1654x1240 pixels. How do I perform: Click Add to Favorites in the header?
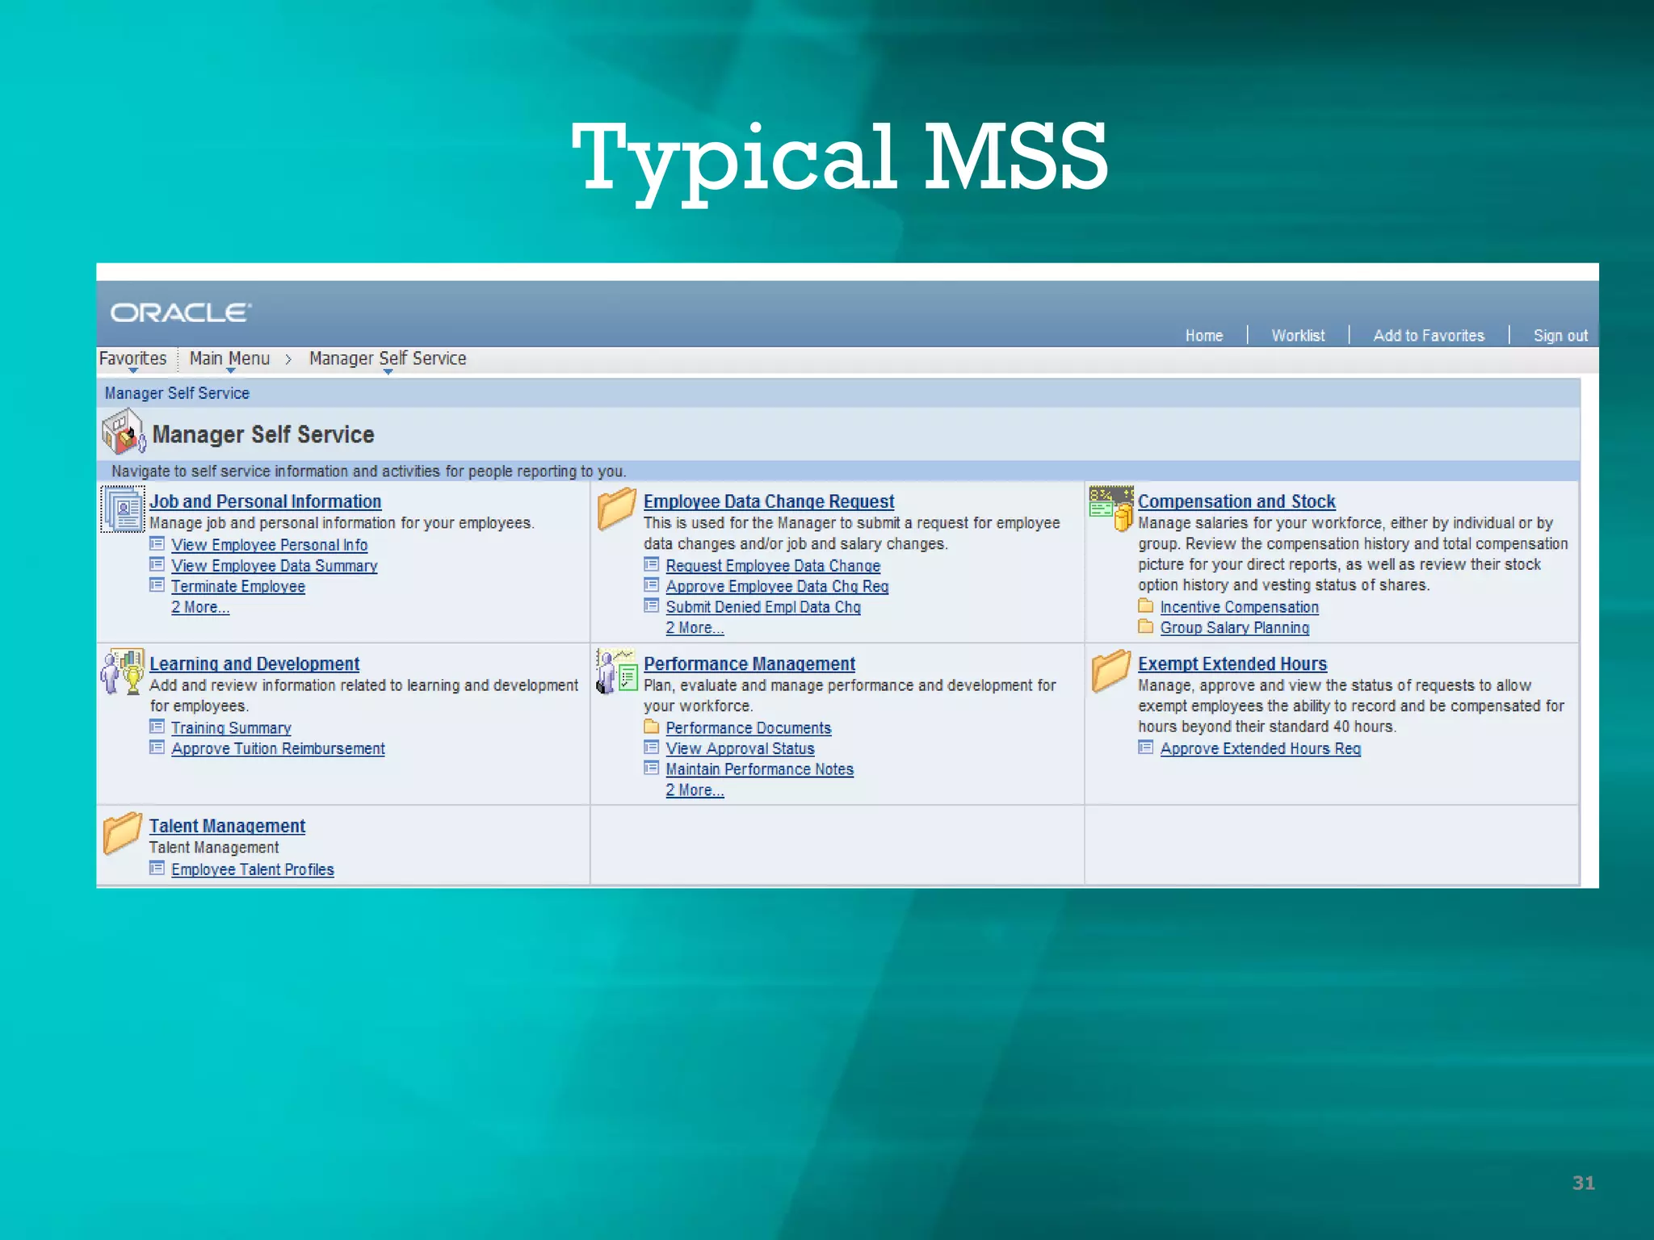pyautogui.click(x=1429, y=336)
